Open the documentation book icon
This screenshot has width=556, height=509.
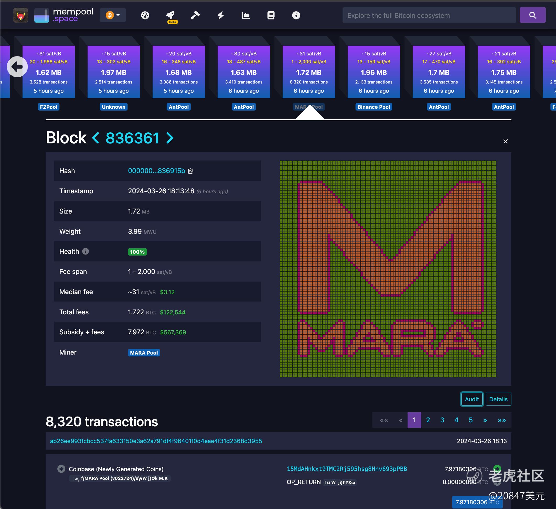pyautogui.click(x=271, y=15)
